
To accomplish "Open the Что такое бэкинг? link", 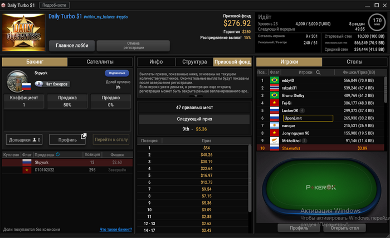I will click(x=116, y=229).
